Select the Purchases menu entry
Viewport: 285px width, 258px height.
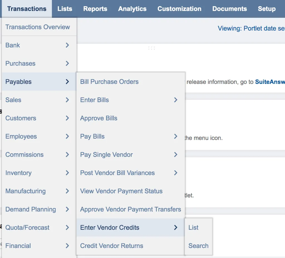coord(39,63)
